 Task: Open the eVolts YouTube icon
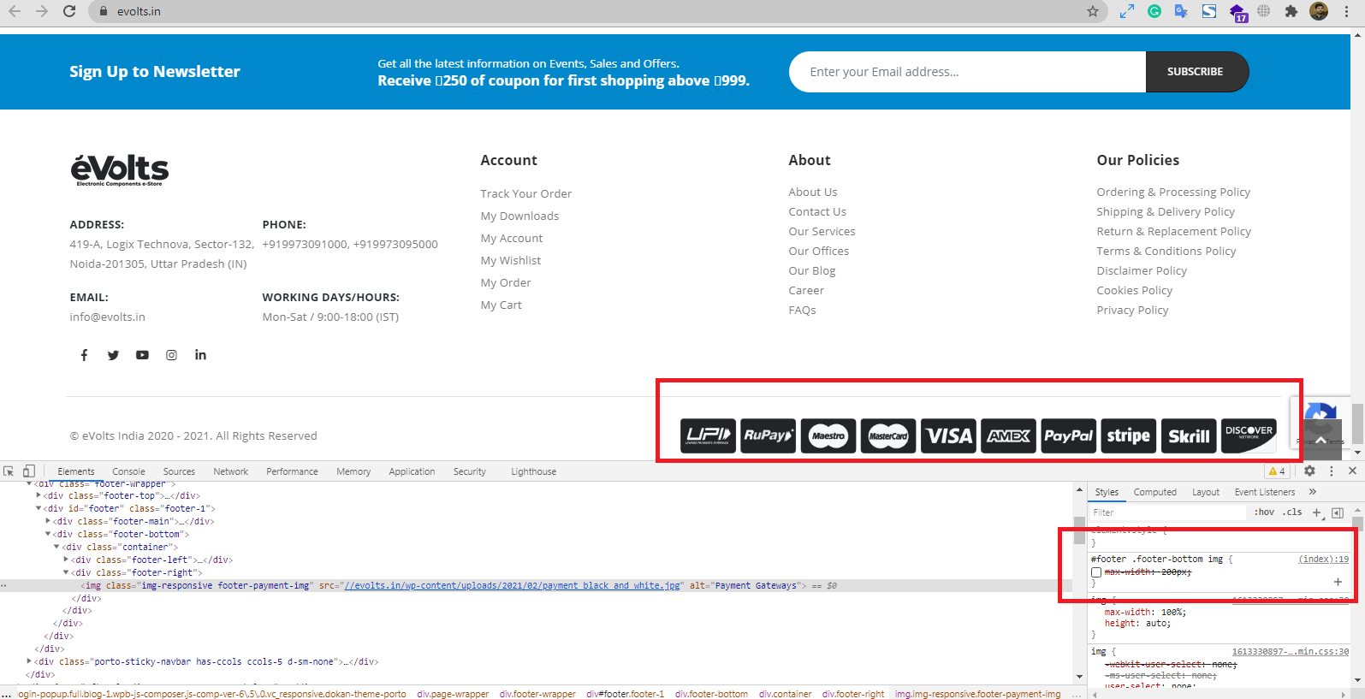142,355
